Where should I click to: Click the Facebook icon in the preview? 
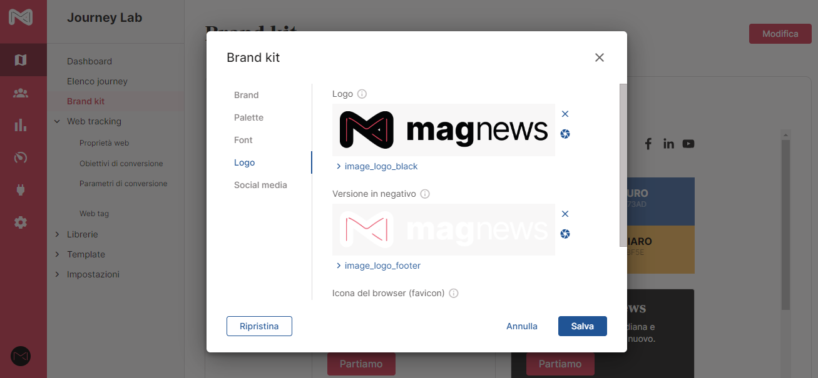click(x=648, y=144)
